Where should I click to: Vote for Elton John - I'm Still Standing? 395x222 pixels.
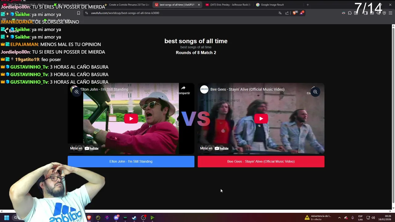pos(131,162)
